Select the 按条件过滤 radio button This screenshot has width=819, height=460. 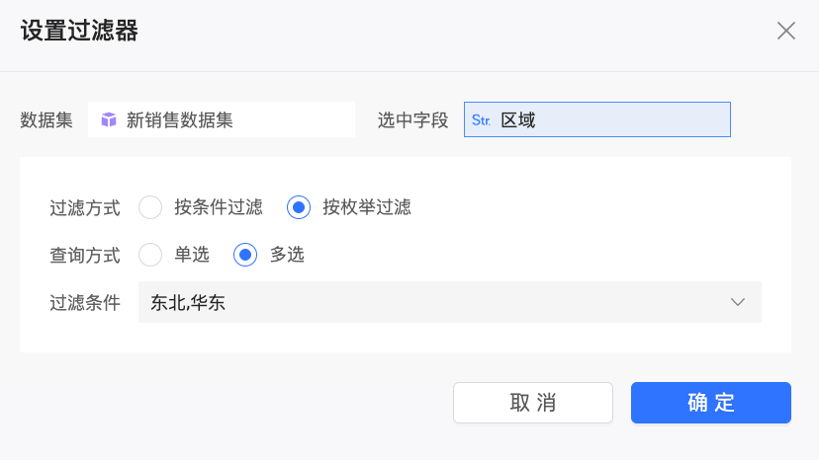(150, 207)
